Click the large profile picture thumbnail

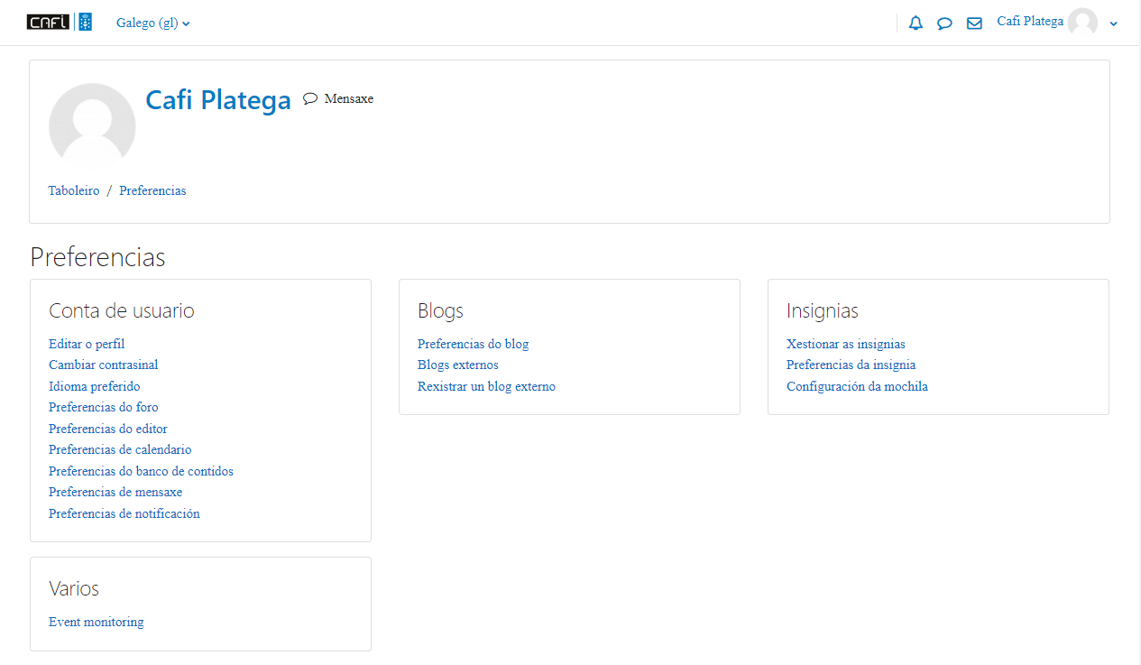click(92, 126)
